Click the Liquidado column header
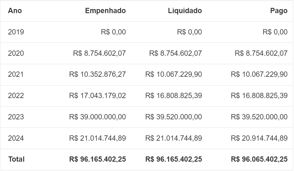 click(185, 11)
